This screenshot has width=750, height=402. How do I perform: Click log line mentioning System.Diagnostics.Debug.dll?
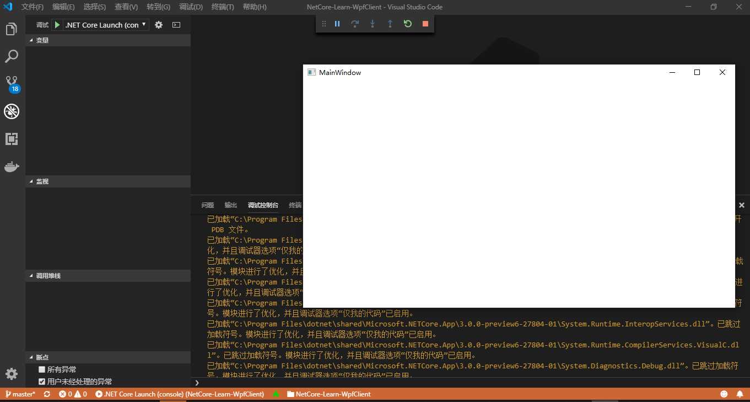pos(474,371)
